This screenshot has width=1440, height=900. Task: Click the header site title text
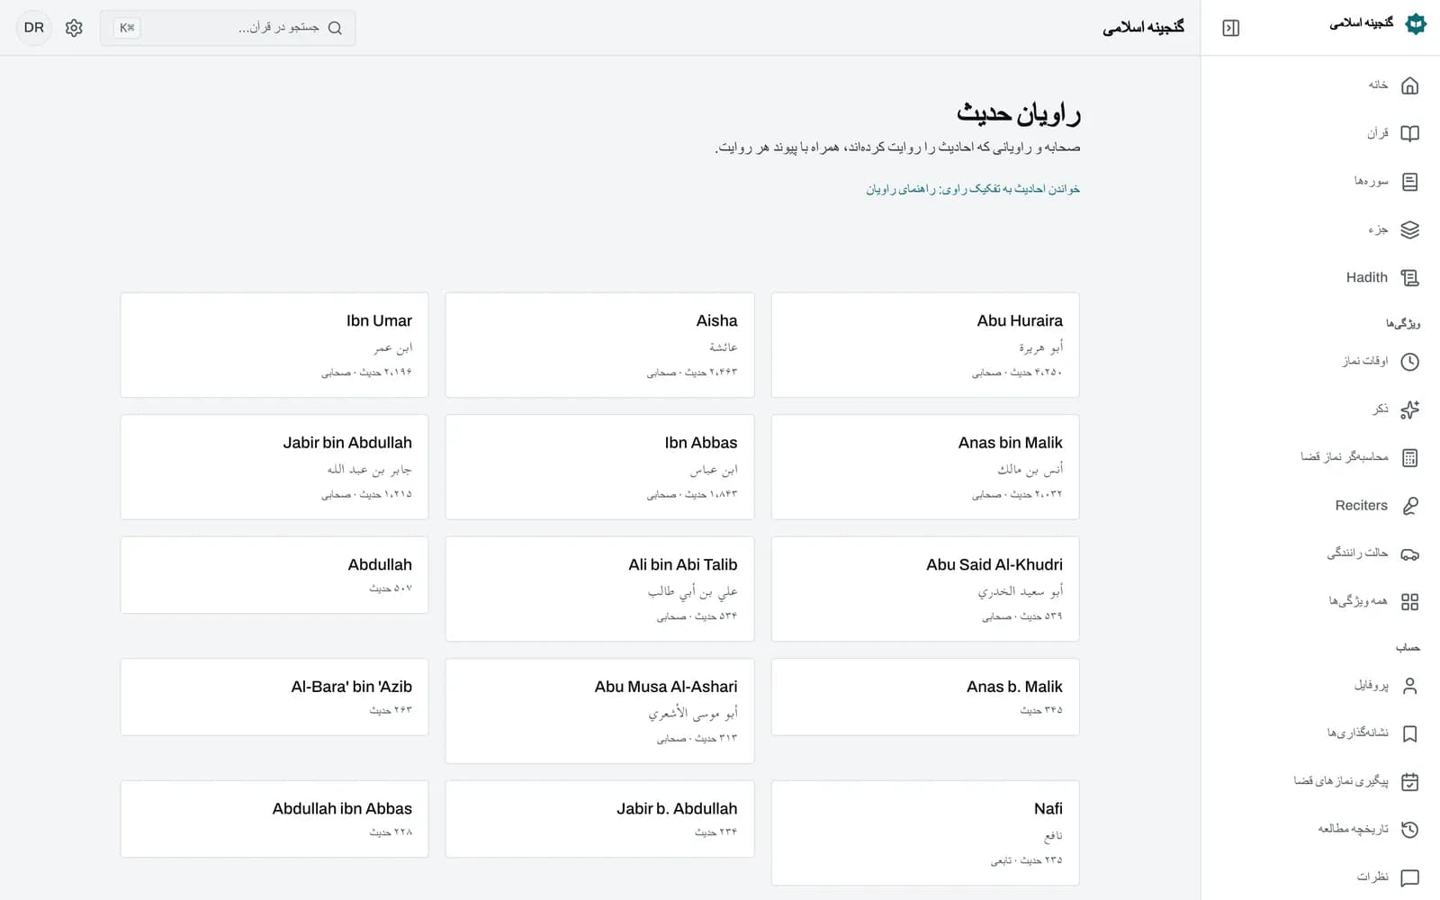pos(1143,28)
